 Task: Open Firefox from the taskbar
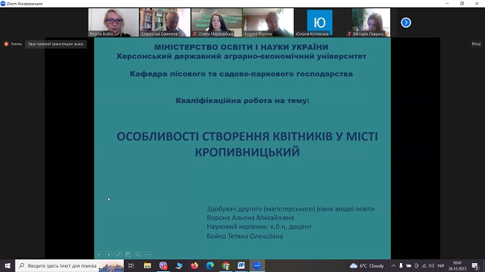coord(194,266)
